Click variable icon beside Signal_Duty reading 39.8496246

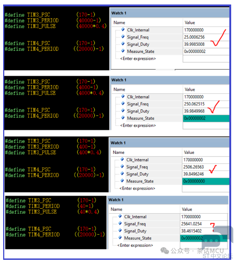pos(122,173)
